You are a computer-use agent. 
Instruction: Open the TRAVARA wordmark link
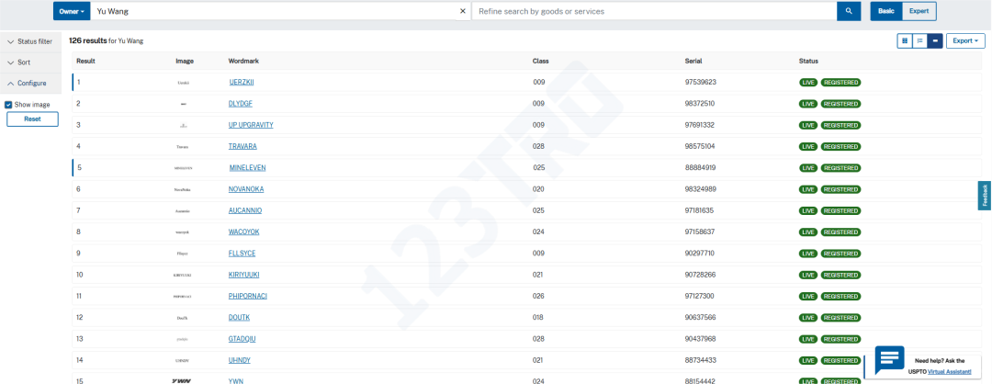point(242,147)
